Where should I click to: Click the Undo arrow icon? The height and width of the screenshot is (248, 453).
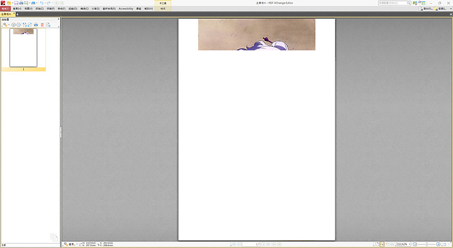(42, 3)
